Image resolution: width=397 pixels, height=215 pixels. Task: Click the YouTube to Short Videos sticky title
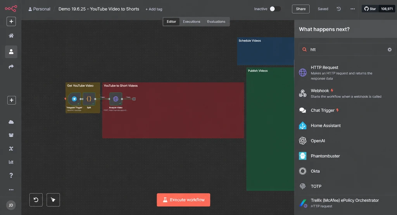click(121, 86)
